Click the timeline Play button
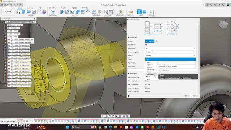 [x=8, y=122]
